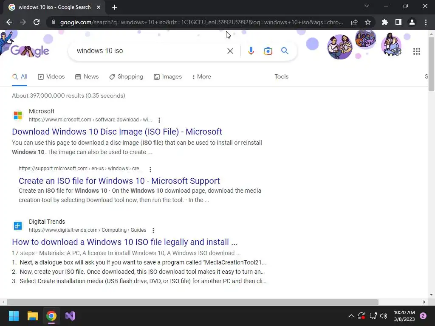435x326 pixels.
Task: Click Chrome icon in taskbar
Action: [x=51, y=316]
